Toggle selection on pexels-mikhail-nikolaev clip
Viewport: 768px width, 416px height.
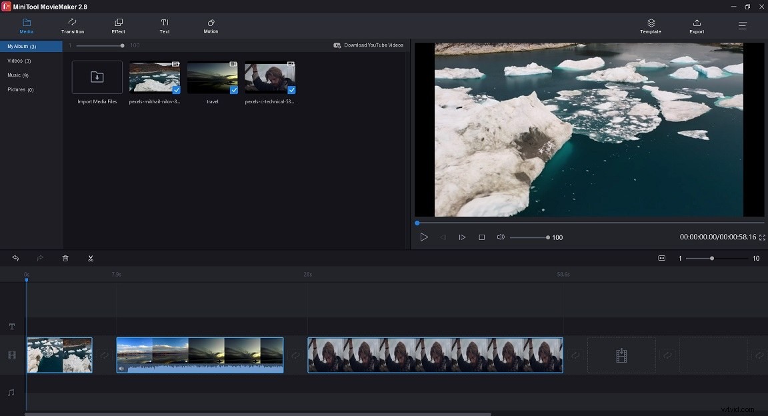[x=176, y=89]
